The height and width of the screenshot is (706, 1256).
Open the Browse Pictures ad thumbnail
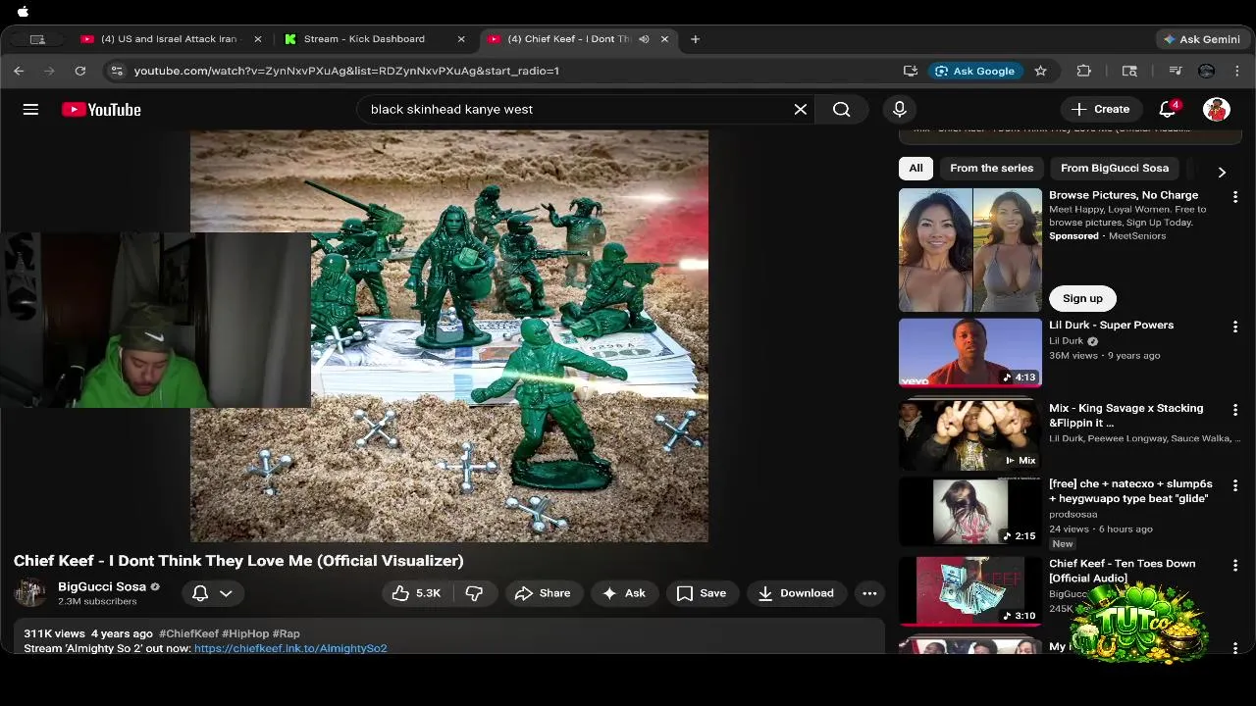(970, 250)
